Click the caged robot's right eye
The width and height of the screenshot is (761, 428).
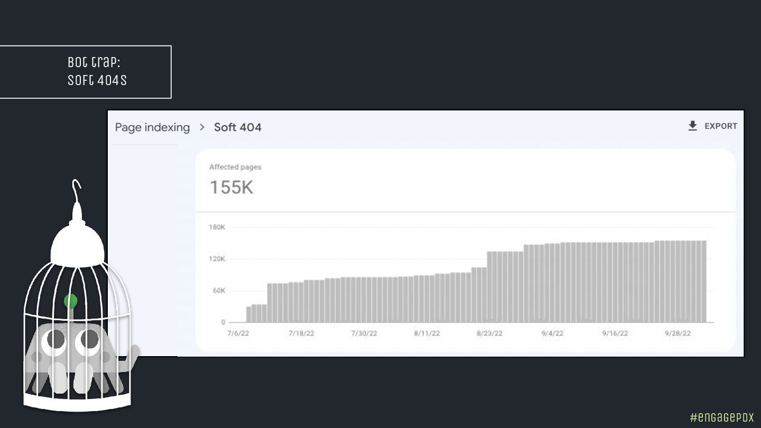(x=88, y=341)
